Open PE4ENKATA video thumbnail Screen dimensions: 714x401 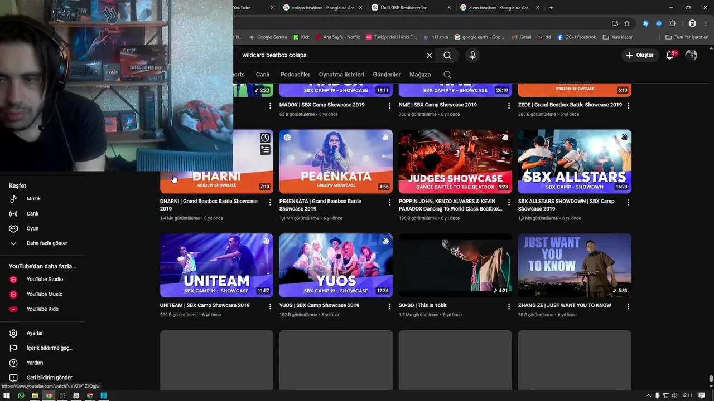click(x=336, y=162)
